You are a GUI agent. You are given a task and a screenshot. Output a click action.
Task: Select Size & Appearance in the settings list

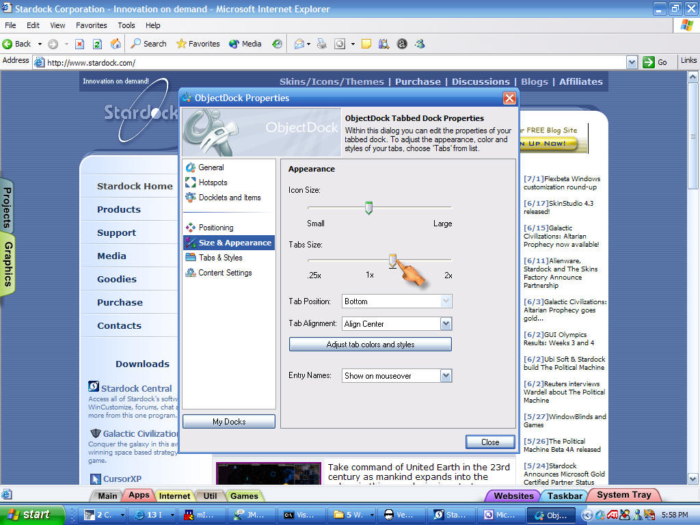point(228,243)
